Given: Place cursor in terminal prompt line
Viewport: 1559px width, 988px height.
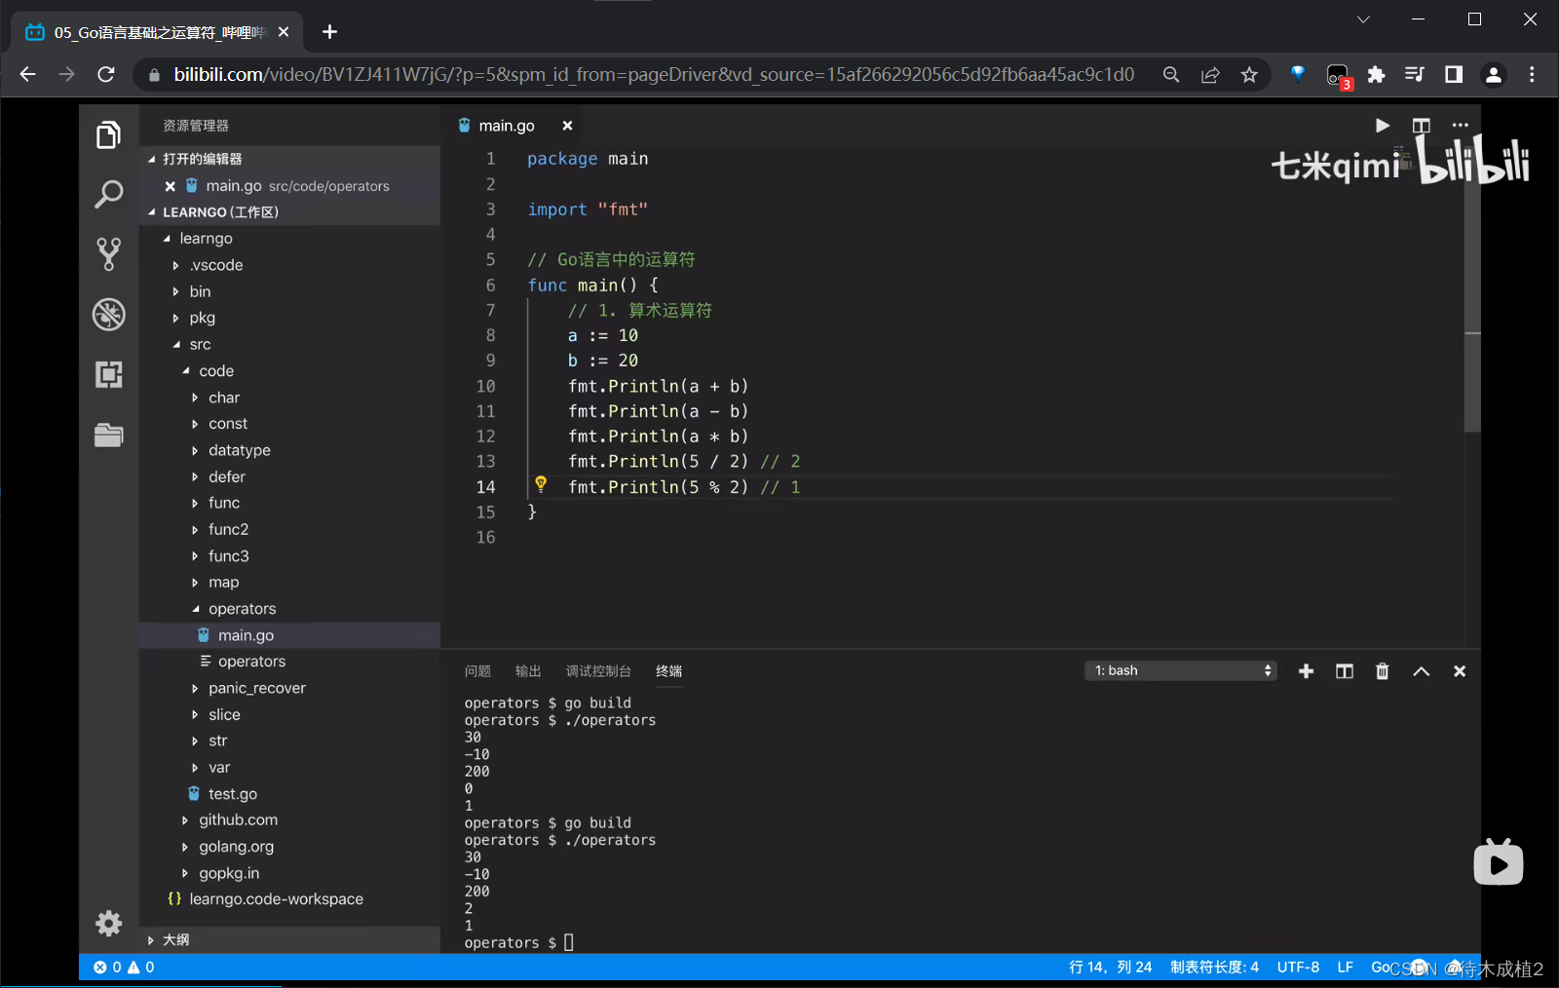Looking at the screenshot, I should (x=568, y=943).
